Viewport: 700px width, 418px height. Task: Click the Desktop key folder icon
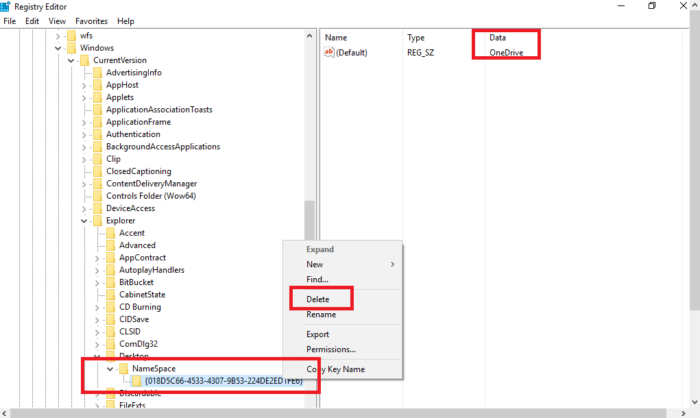pos(112,356)
